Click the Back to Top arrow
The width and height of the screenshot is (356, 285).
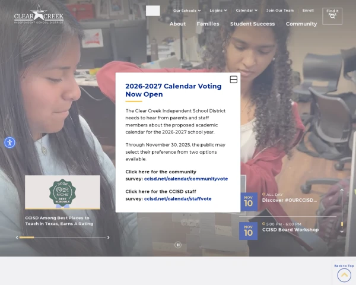[344, 275]
